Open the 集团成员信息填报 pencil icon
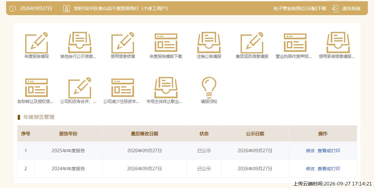The height and width of the screenshot is (188, 374). point(252,43)
